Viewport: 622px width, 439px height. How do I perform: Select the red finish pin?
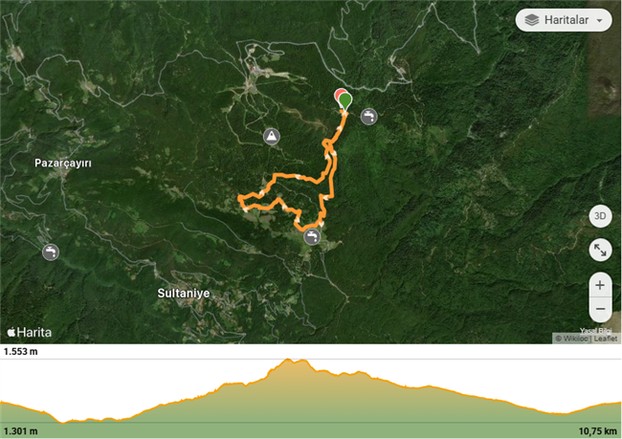(338, 96)
